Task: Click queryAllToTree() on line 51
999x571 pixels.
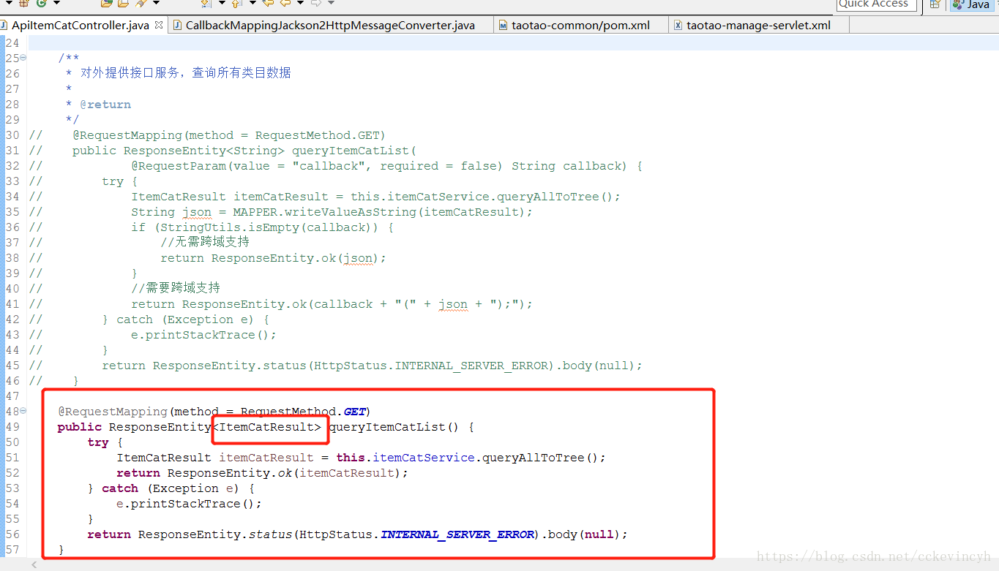Action: [540, 458]
